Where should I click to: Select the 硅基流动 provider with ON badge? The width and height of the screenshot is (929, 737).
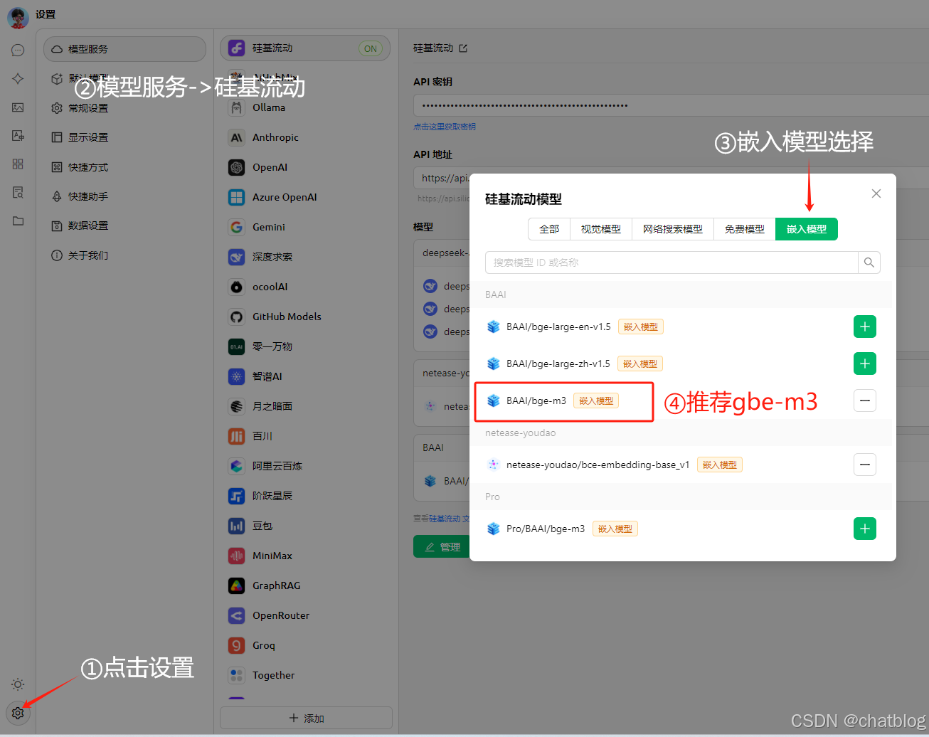(x=305, y=48)
